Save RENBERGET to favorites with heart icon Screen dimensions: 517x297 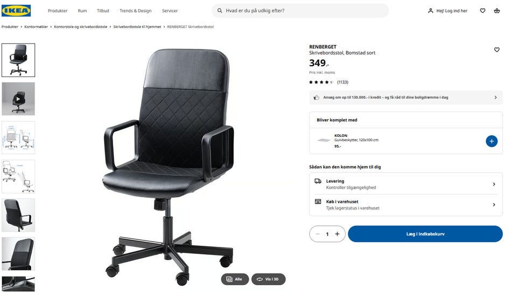[497, 50]
